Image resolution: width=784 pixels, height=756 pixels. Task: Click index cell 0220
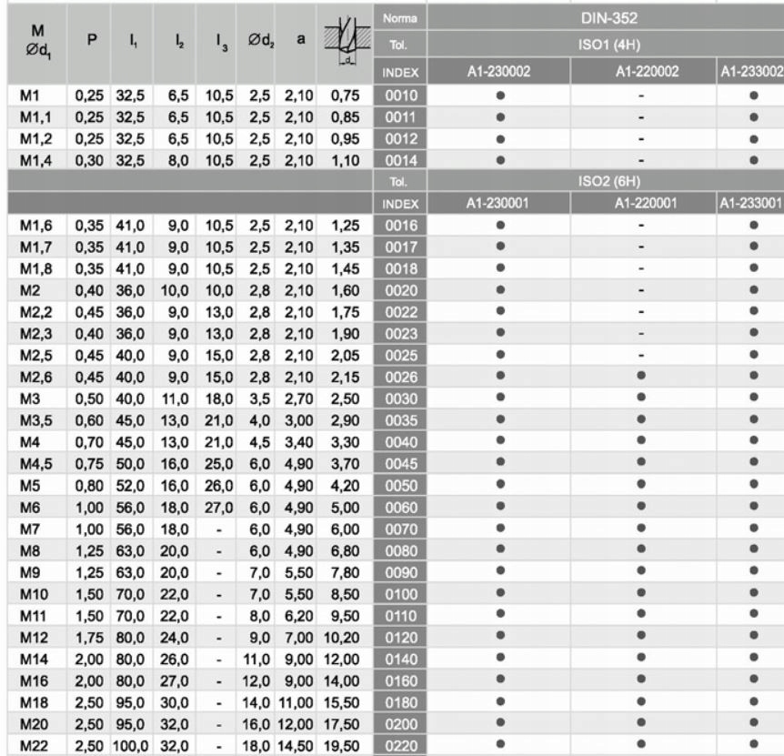(x=400, y=746)
